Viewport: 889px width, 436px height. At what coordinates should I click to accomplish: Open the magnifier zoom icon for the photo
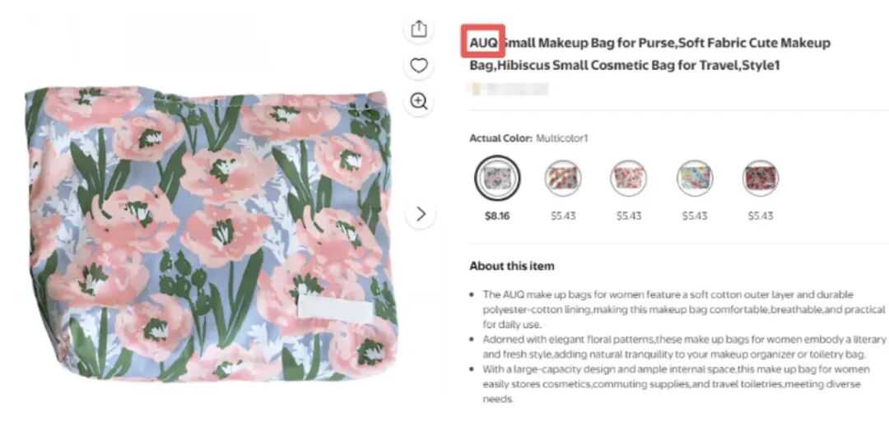[x=418, y=102]
